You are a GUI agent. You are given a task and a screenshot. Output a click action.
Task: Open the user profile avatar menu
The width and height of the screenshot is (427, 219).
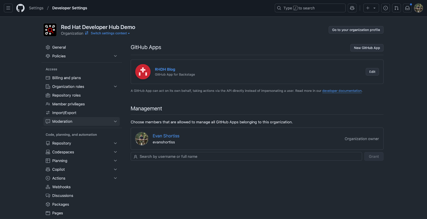418,8
